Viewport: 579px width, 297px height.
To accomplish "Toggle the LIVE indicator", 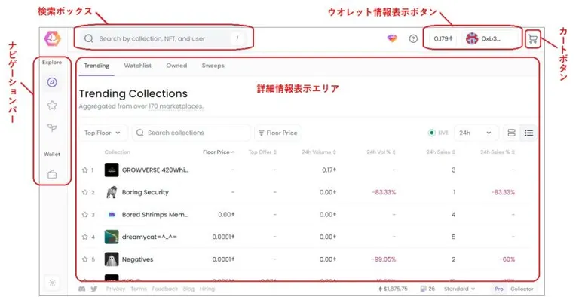I will (x=438, y=133).
